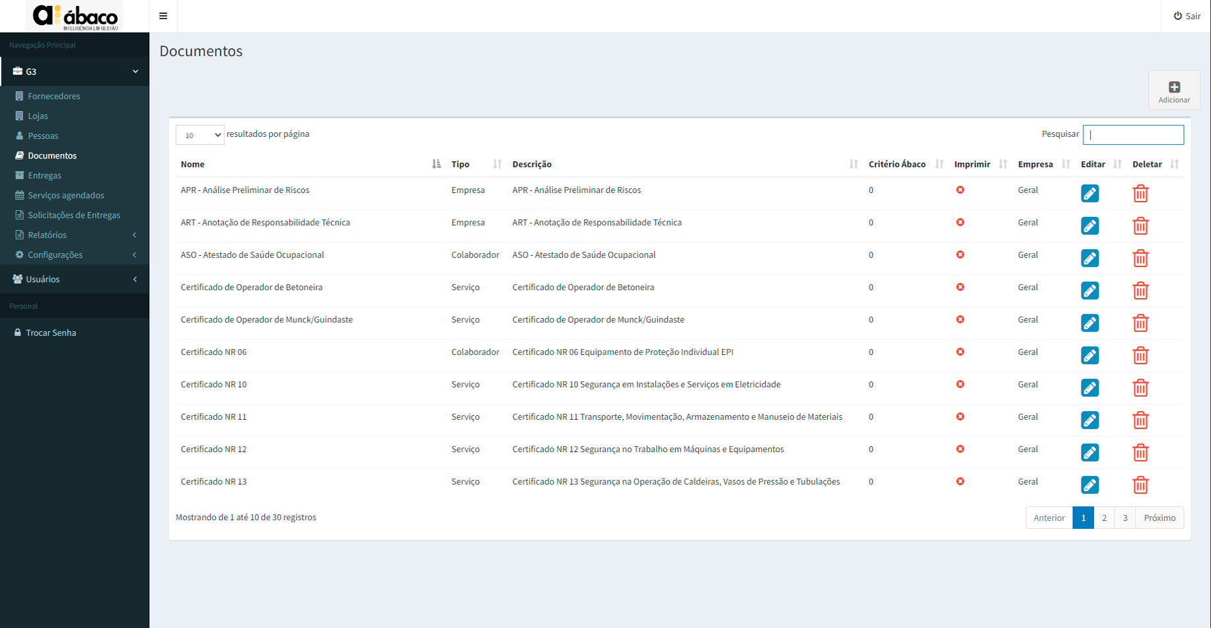Viewport: 1211px width, 628px height.
Task: Open Fornecedores in the sidebar
Action: click(54, 96)
